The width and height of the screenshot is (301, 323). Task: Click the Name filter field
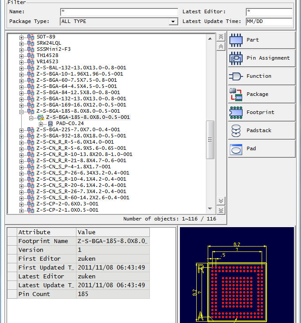point(118,12)
